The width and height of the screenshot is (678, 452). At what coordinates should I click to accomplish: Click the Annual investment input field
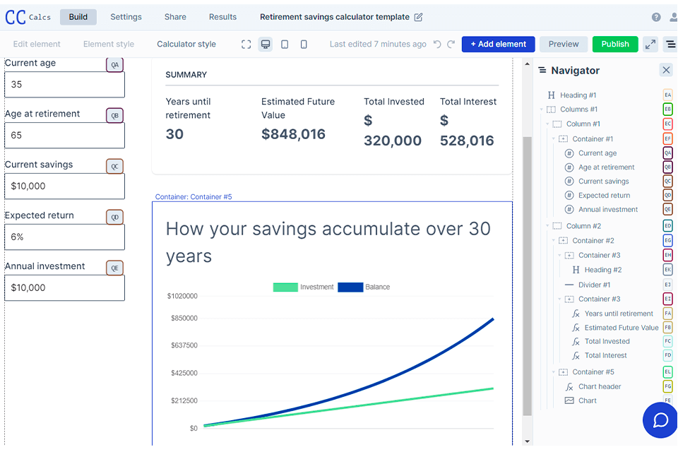(x=64, y=288)
